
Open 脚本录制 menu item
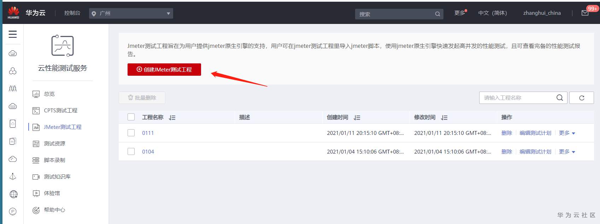[x=54, y=160]
